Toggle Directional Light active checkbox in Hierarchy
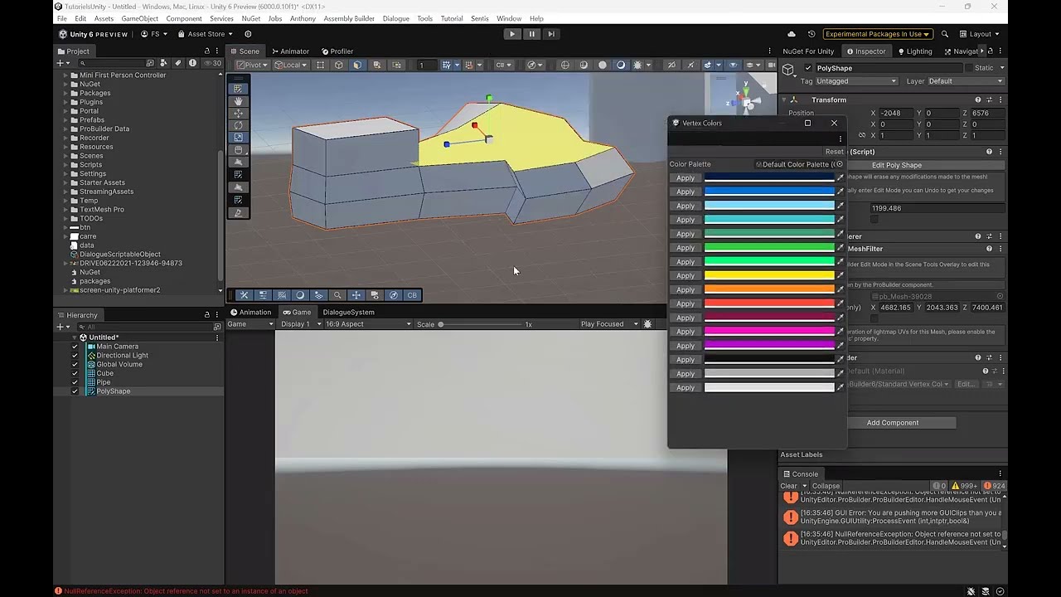 coord(75,356)
